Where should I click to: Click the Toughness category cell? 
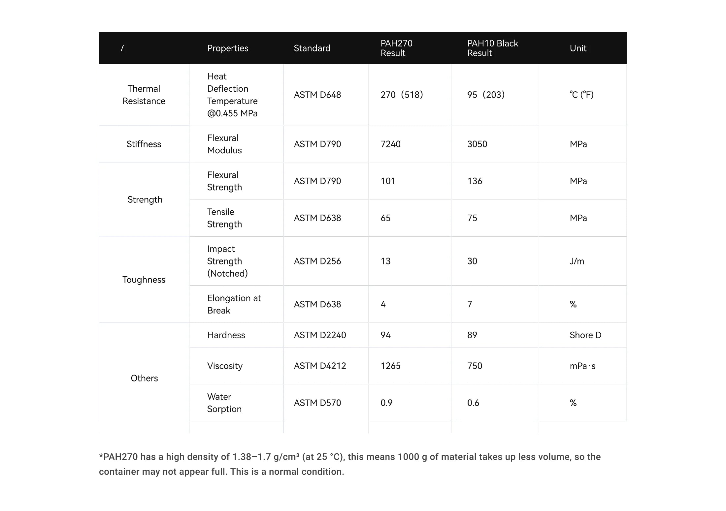click(144, 280)
